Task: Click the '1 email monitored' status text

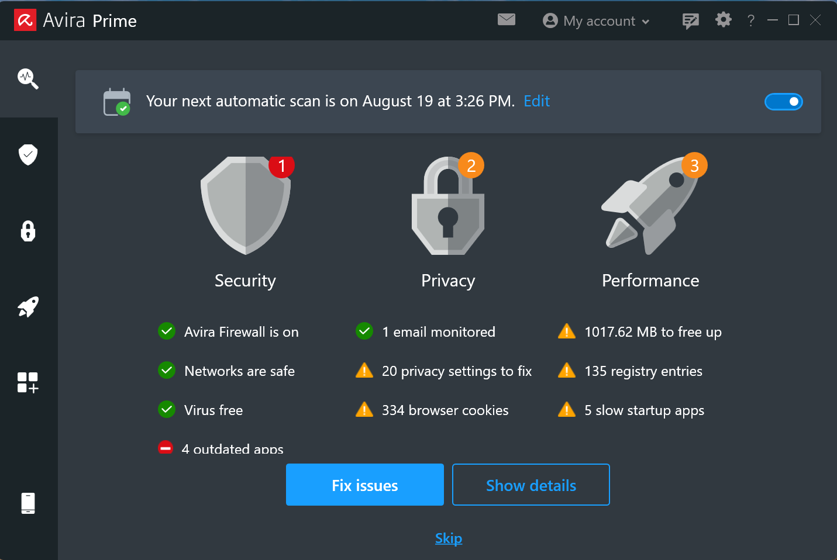Action: [x=439, y=332]
